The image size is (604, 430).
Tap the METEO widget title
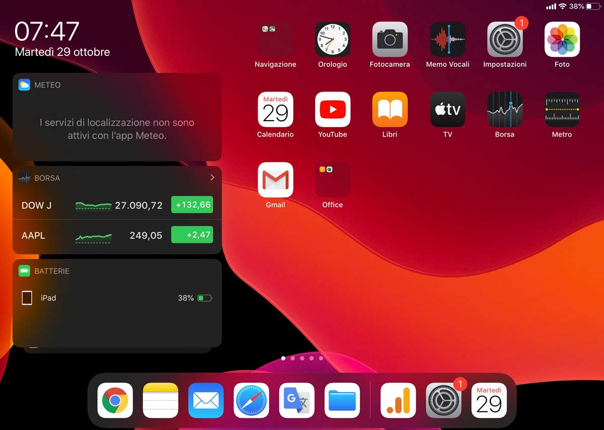tap(47, 85)
